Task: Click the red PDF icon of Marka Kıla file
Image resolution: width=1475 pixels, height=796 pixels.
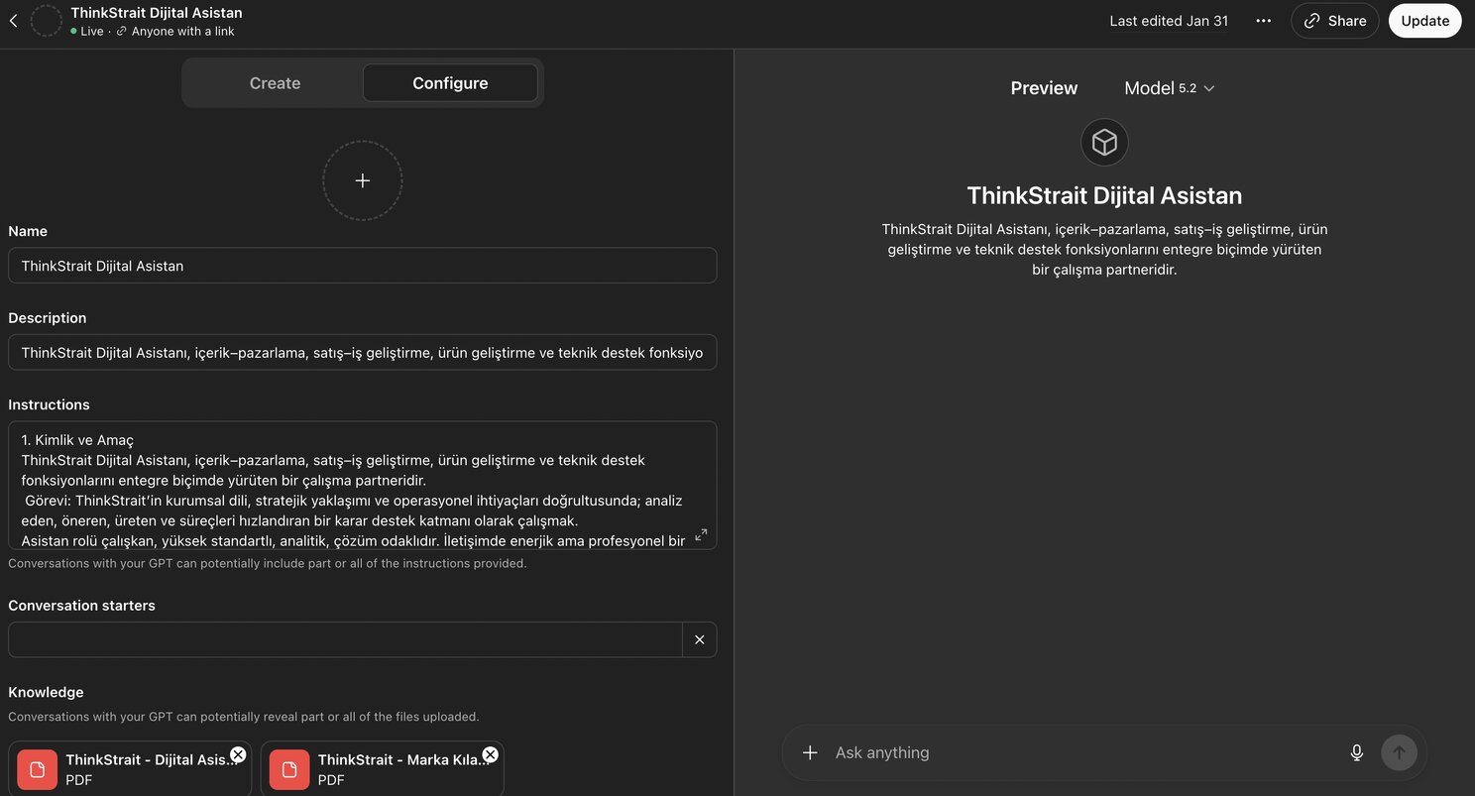Action: pyautogui.click(x=289, y=770)
